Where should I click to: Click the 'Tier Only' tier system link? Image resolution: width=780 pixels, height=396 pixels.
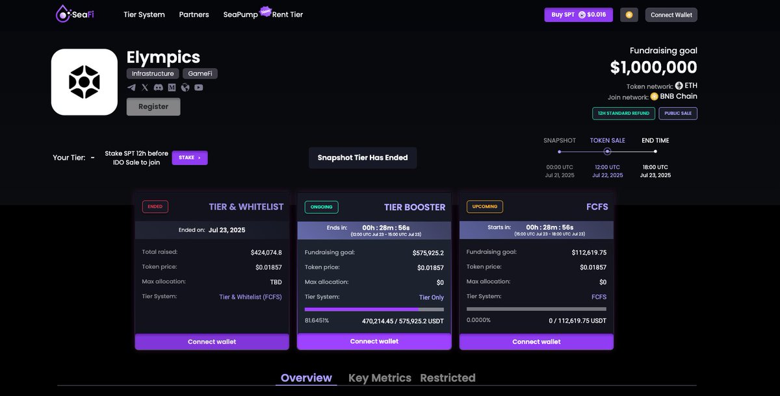tap(432, 297)
